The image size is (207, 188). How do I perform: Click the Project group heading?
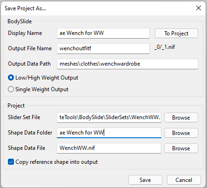(16, 106)
